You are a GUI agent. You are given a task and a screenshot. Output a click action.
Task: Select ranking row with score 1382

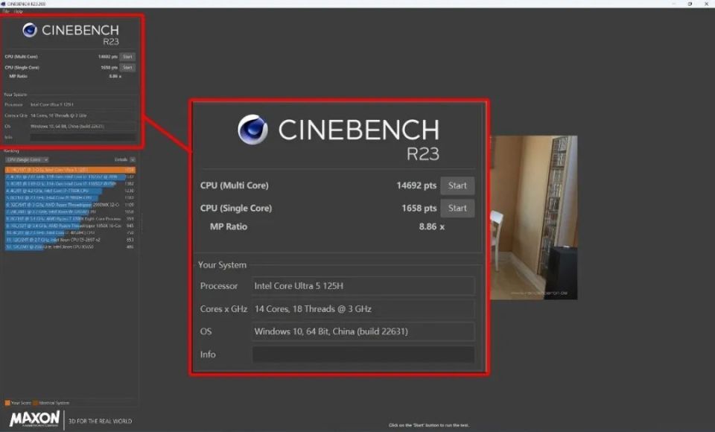tap(70, 184)
